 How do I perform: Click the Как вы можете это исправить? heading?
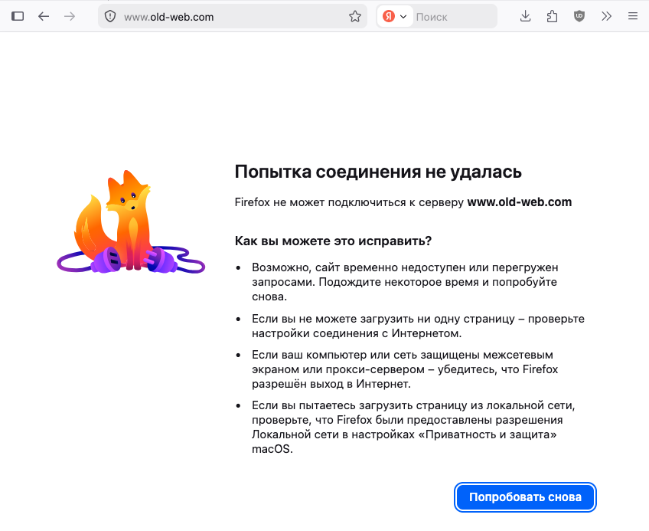pyautogui.click(x=333, y=241)
